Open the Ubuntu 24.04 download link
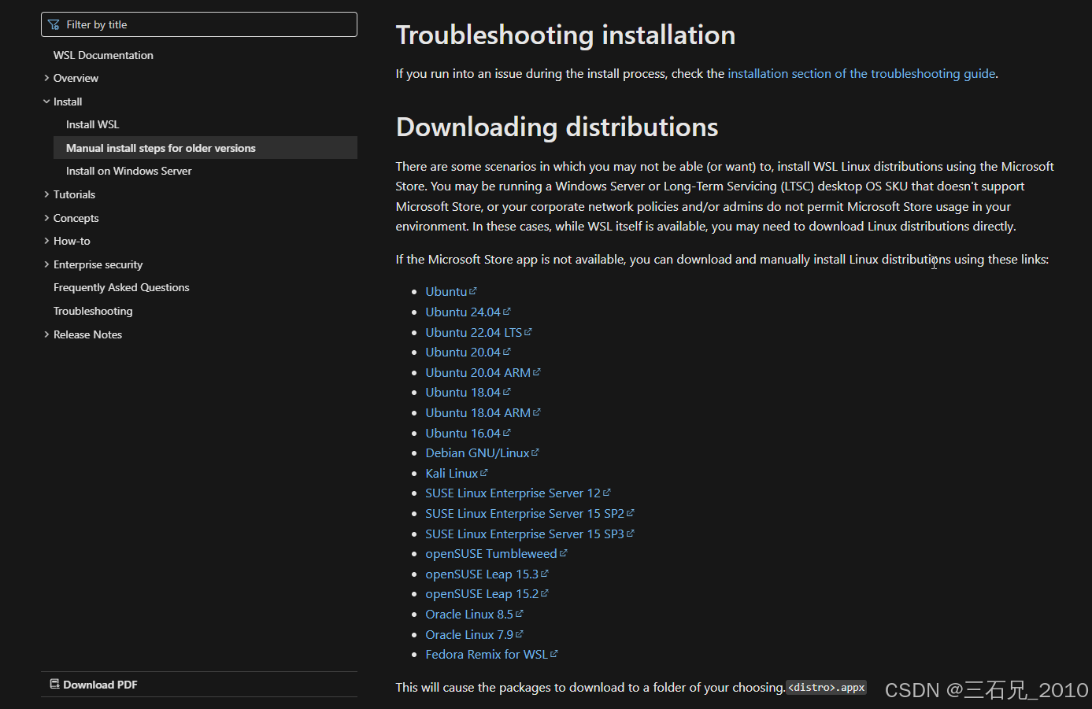Image resolution: width=1092 pixels, height=709 pixels. pos(463,312)
